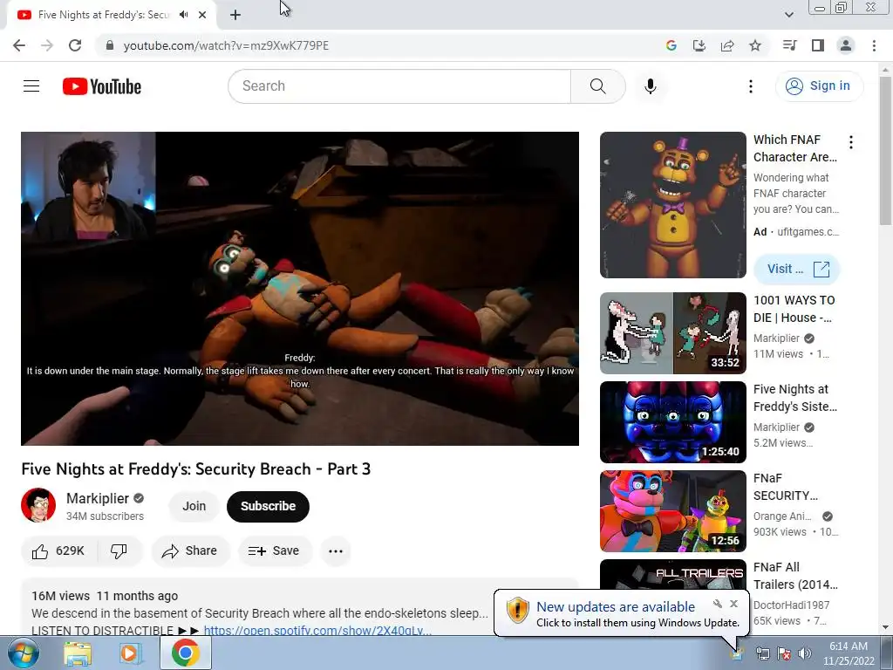
Task: Click the Share button under the video
Action: [189, 551]
